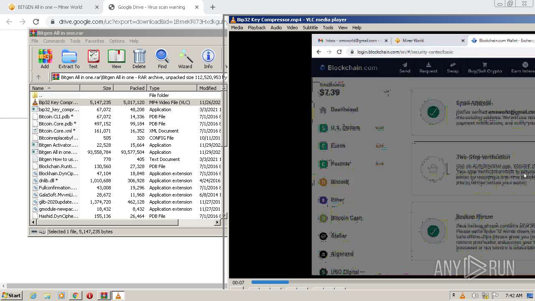This screenshot has height=301, width=535.
Task: Open Media menu in VLC
Action: pos(237,28)
